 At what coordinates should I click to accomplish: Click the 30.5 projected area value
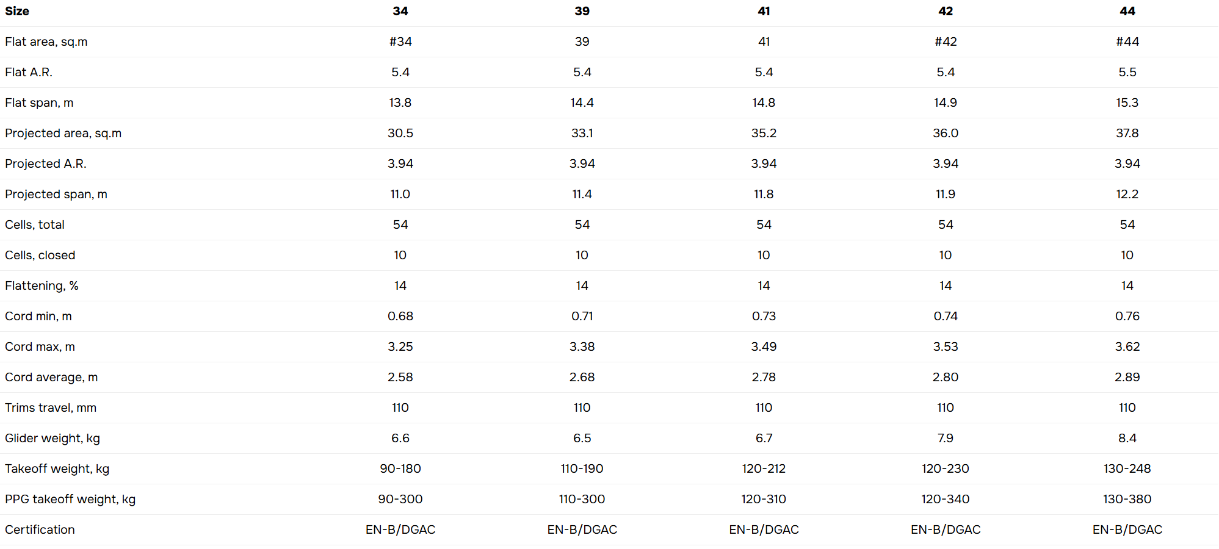pyautogui.click(x=400, y=133)
